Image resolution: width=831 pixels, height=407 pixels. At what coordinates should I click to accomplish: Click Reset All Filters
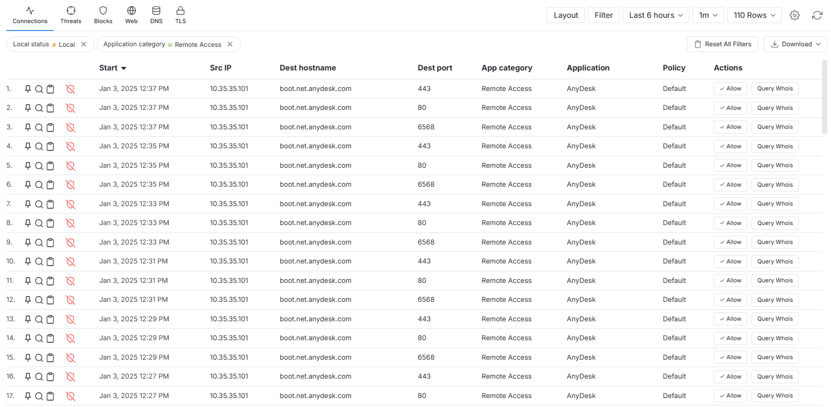click(723, 44)
